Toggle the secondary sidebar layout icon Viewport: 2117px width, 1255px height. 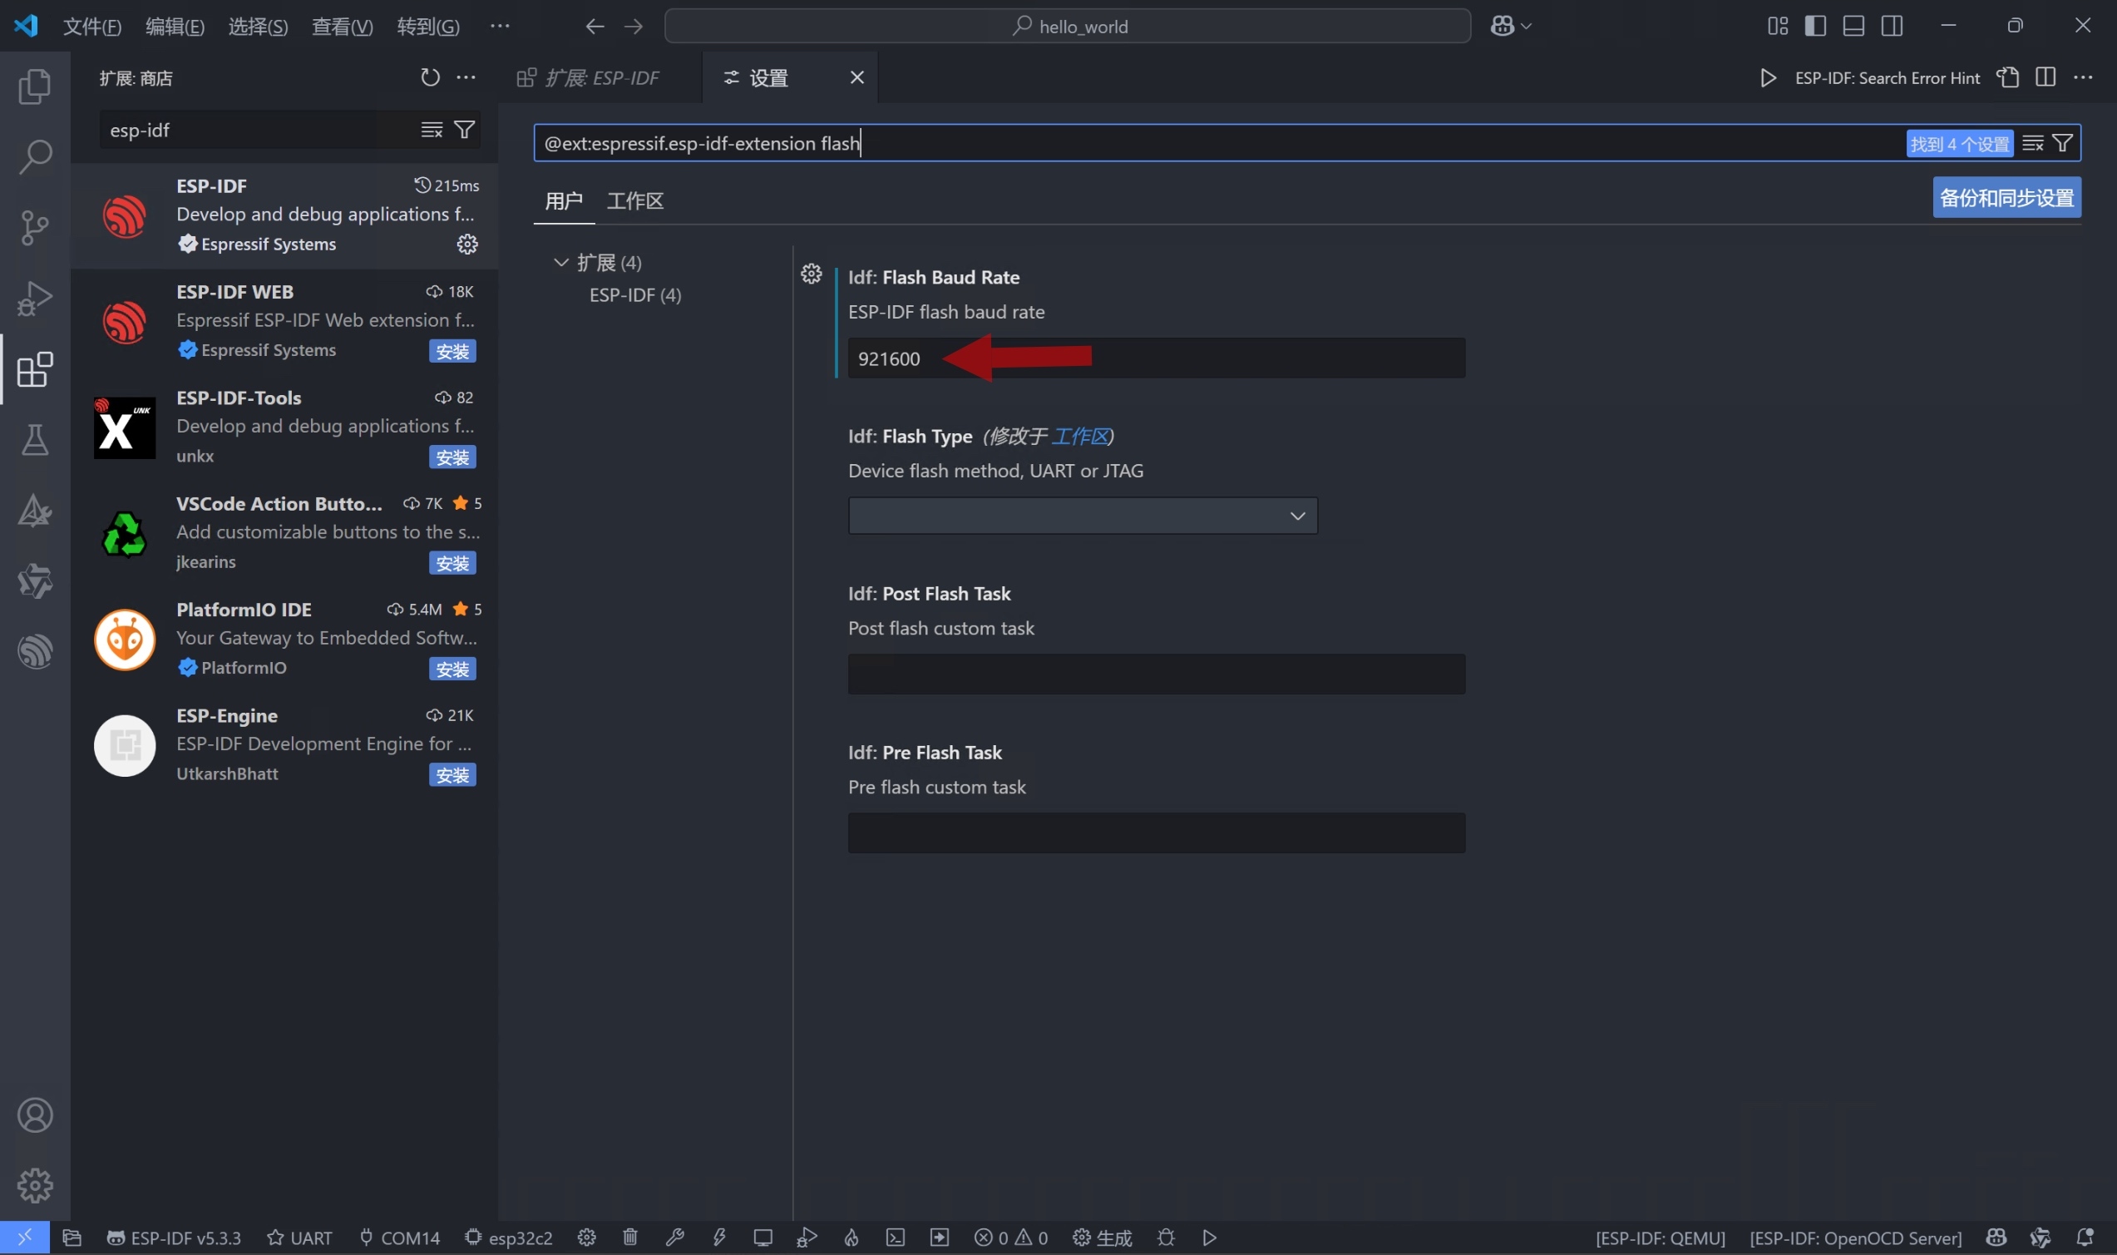[x=1892, y=27]
